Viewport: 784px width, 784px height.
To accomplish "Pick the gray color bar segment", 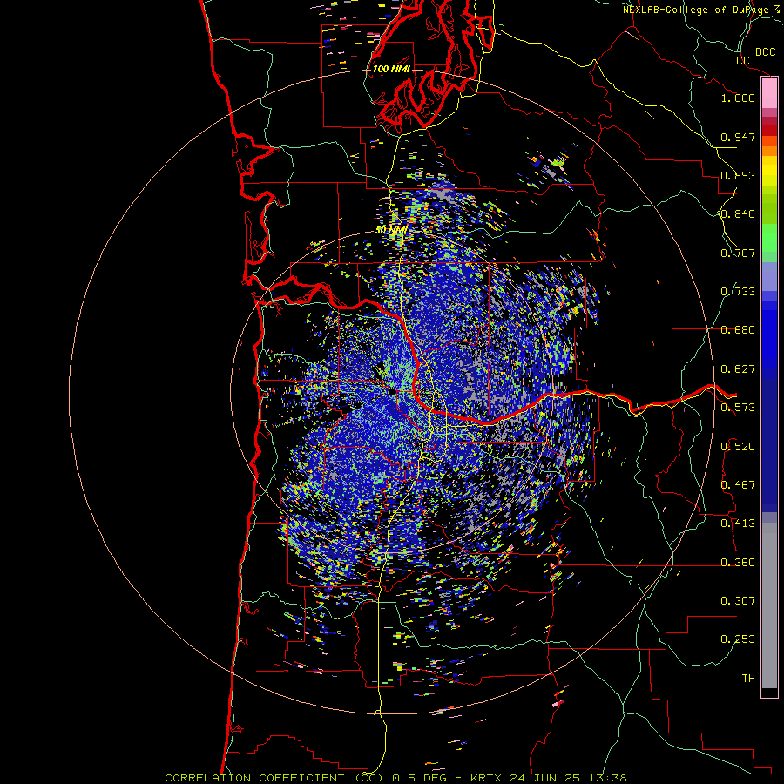I will (x=769, y=605).
